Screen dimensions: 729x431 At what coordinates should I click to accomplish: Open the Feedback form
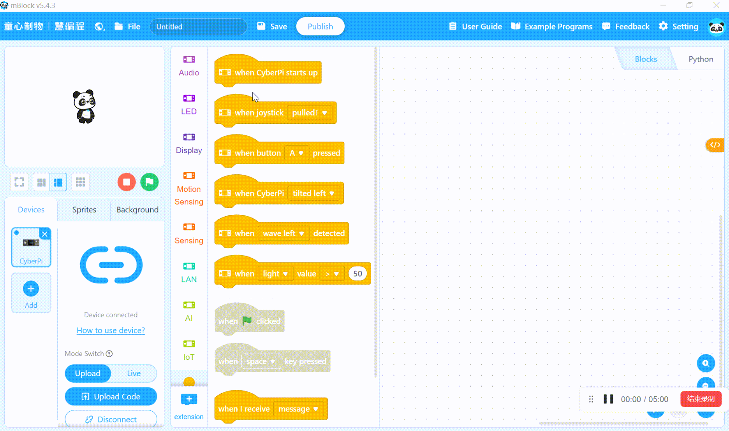click(x=626, y=26)
